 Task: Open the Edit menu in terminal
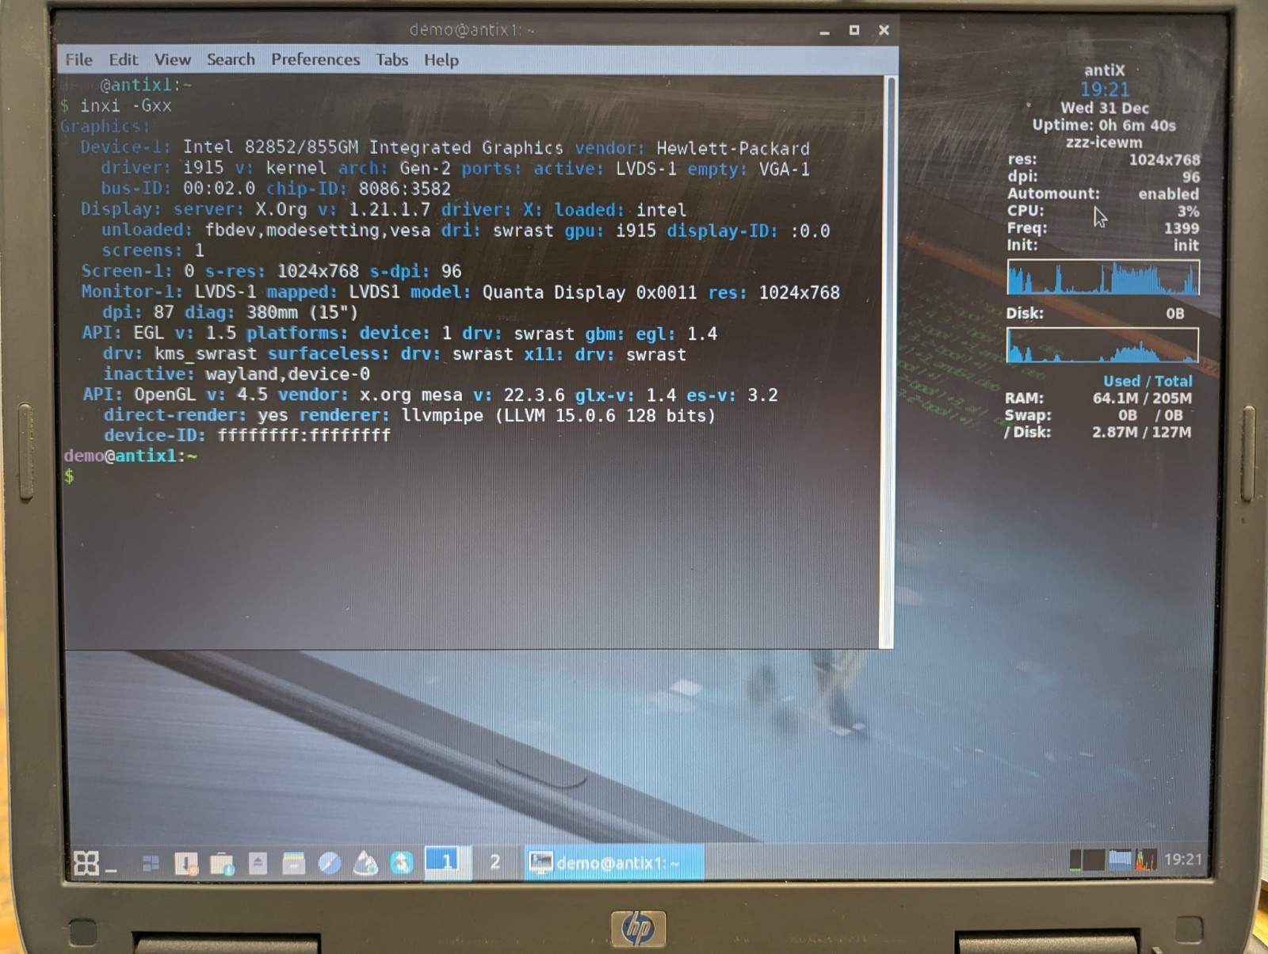pos(123,59)
